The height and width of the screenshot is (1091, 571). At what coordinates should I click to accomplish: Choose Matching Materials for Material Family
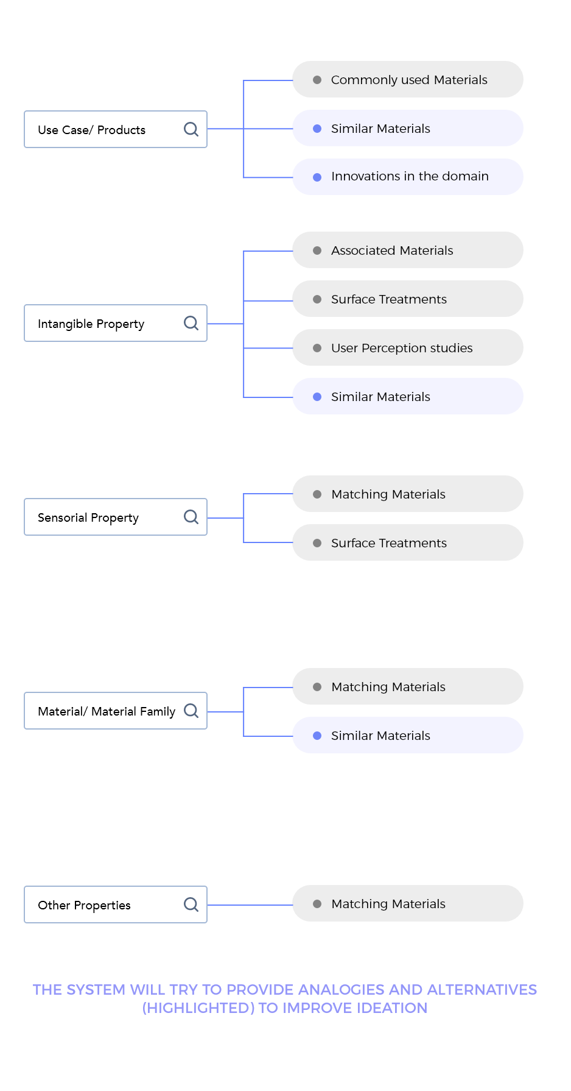coord(408,686)
